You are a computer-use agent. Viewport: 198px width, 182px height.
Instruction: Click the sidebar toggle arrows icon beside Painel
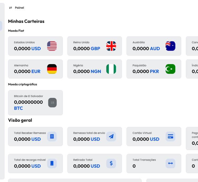point(11,8)
